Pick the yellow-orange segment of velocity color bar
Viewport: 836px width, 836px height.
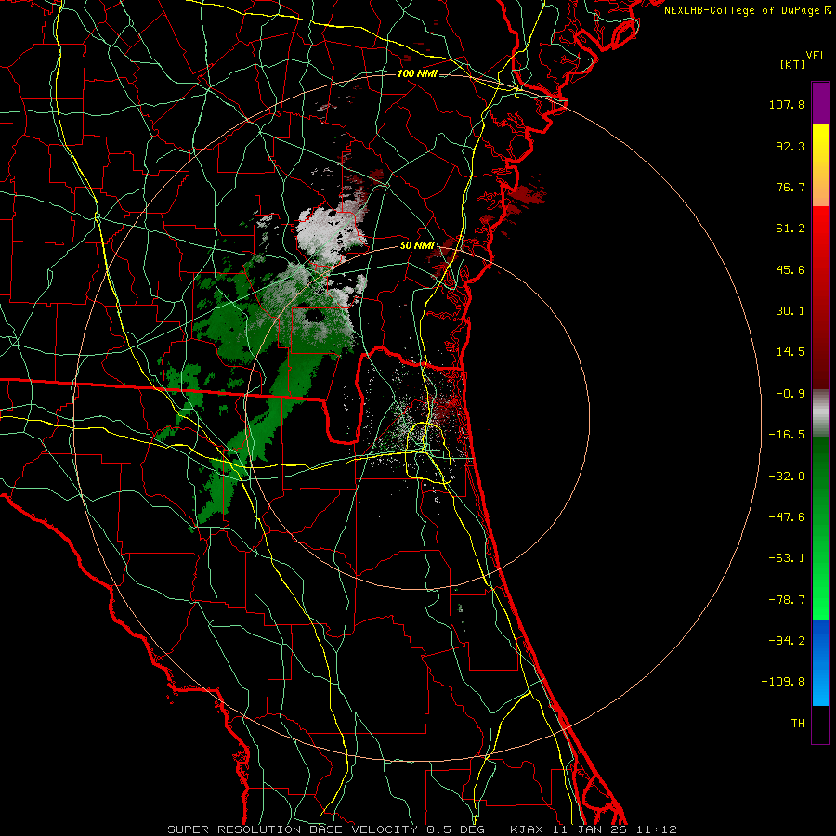coord(820,165)
